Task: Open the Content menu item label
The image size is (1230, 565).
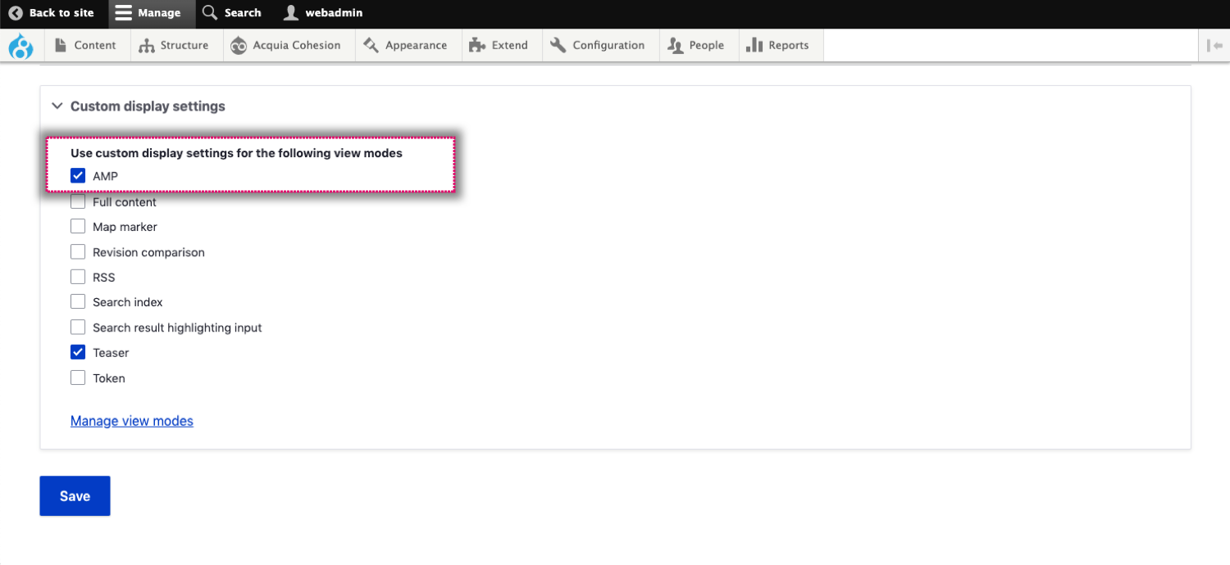Action: [x=95, y=46]
